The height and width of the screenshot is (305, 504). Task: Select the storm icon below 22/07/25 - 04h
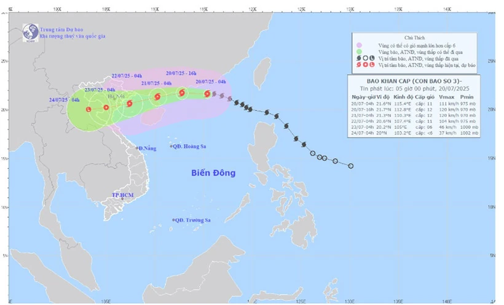click(129, 103)
